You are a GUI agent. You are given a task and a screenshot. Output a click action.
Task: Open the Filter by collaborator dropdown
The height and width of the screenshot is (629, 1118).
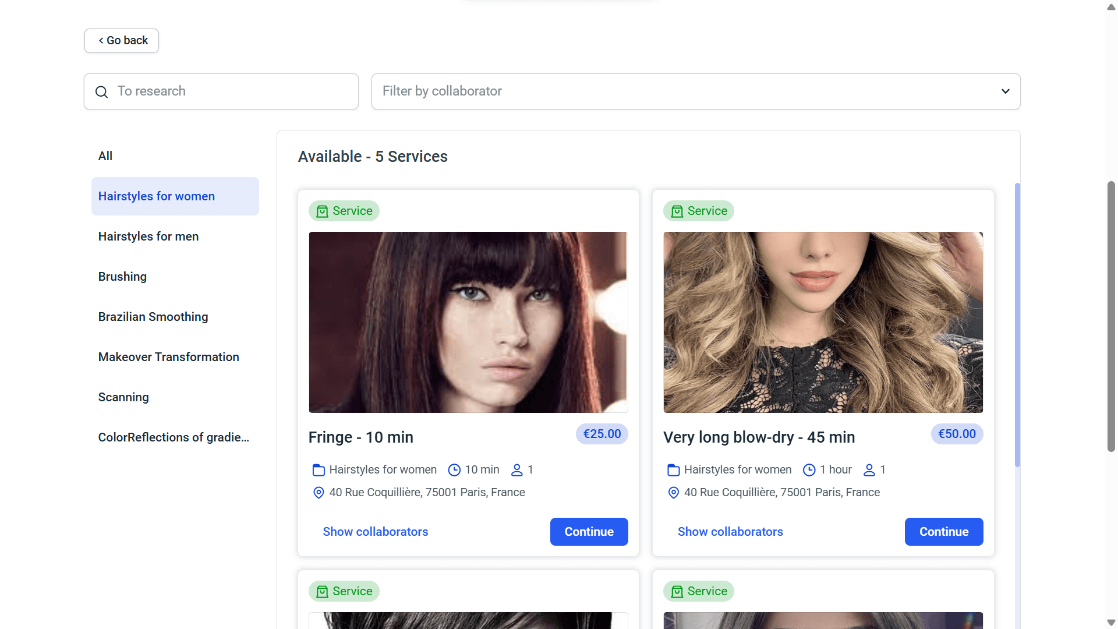687,91
